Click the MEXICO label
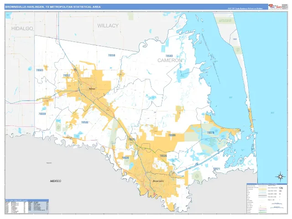292x219 pixels. click(56, 181)
